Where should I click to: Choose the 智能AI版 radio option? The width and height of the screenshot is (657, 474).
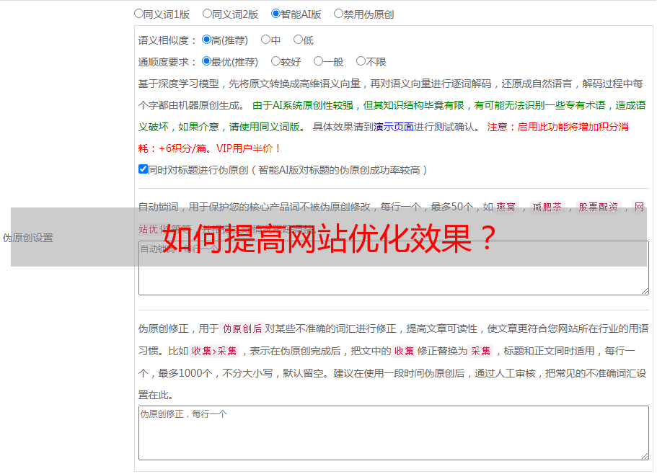275,14
